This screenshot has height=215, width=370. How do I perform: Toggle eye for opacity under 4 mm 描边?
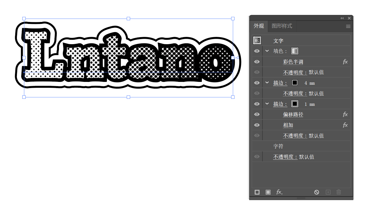[257, 93]
